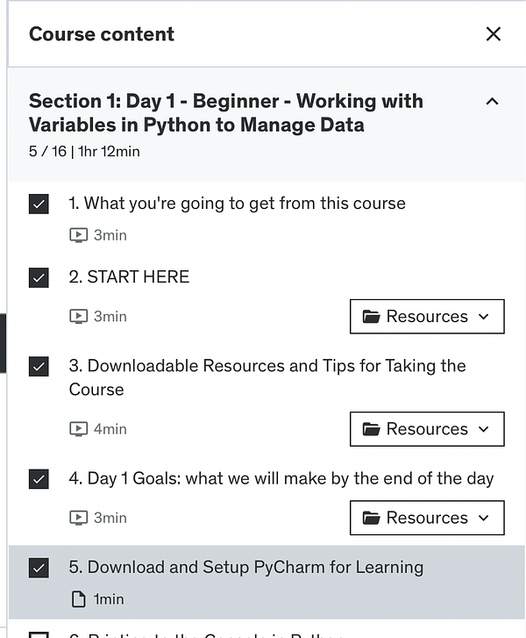Toggle START HERE lecture checkbox
526x638 pixels.
pos(39,278)
